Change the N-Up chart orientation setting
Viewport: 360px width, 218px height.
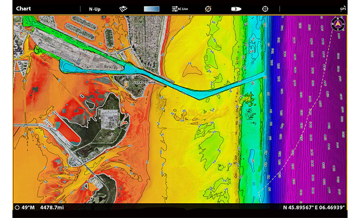click(95, 9)
